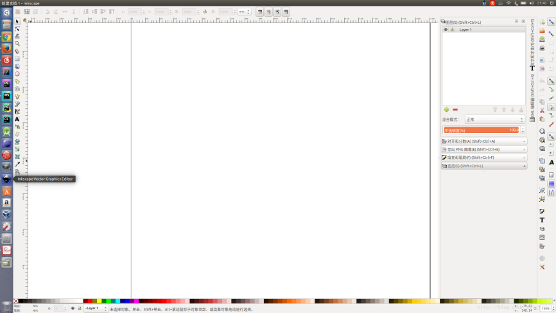Image resolution: width=556 pixels, height=313 pixels.
Task: Open blend mode dropdown showing 正常
Action: (x=494, y=120)
